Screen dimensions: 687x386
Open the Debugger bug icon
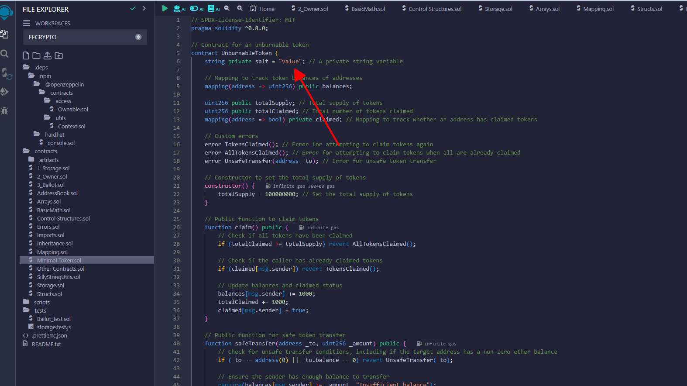coord(5,110)
